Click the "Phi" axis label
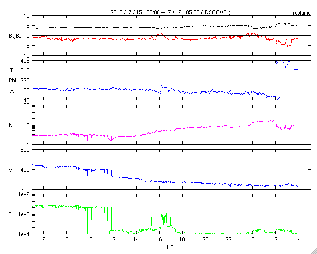 [x=12, y=81]
